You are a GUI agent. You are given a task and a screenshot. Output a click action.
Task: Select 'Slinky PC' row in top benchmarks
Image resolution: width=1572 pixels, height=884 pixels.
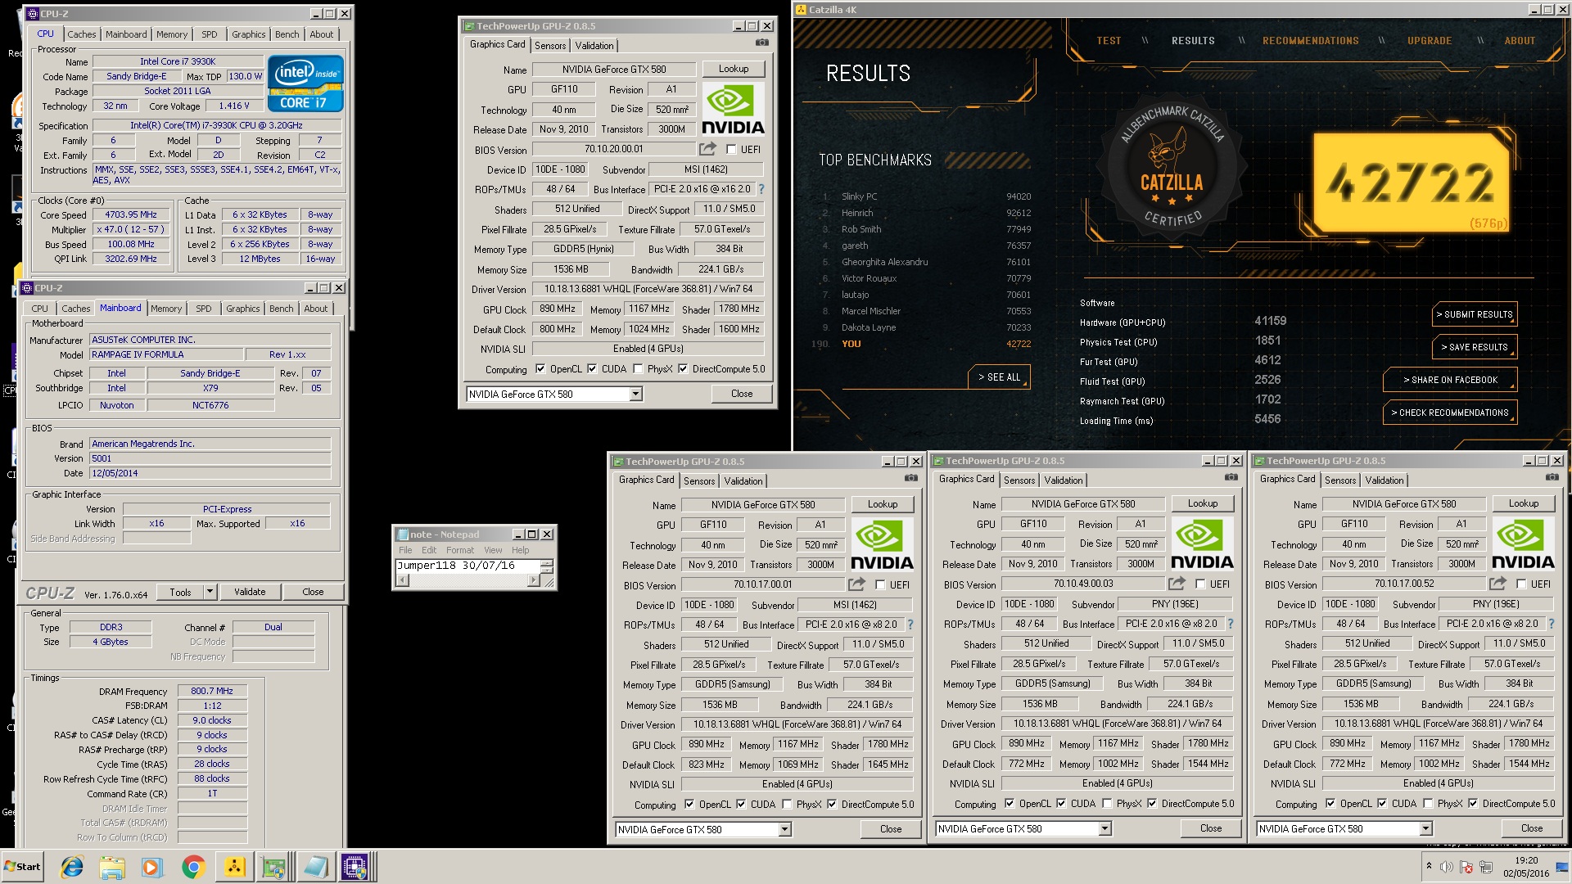pyautogui.click(x=927, y=196)
